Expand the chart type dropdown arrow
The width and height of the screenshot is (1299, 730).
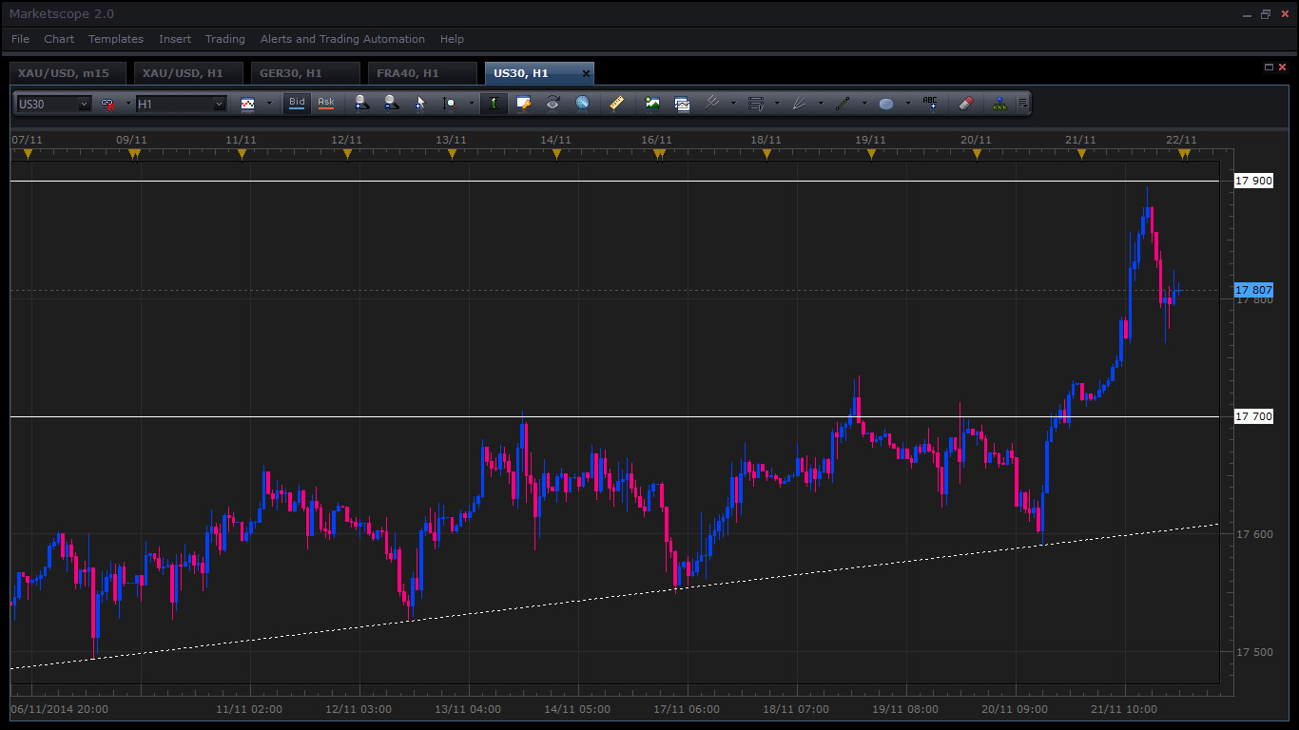click(269, 104)
